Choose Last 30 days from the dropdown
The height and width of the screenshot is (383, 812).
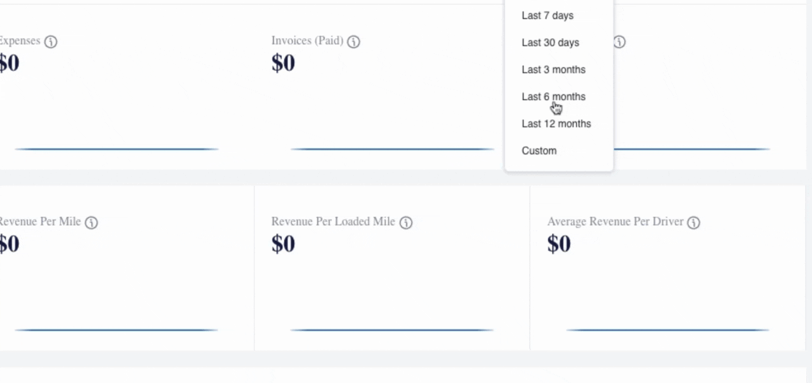pos(550,42)
